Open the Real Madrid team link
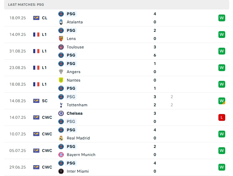 pos(78,138)
